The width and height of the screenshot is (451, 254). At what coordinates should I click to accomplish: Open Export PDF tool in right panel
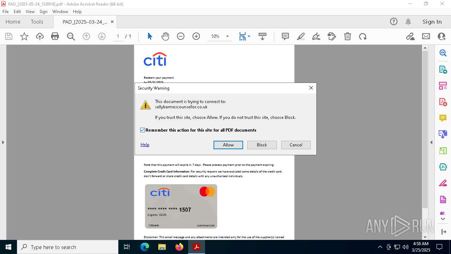(x=443, y=69)
